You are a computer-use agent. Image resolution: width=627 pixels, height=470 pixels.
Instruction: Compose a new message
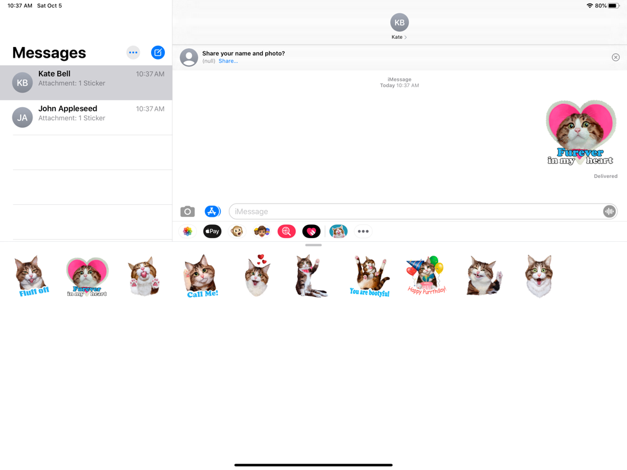pos(158,53)
